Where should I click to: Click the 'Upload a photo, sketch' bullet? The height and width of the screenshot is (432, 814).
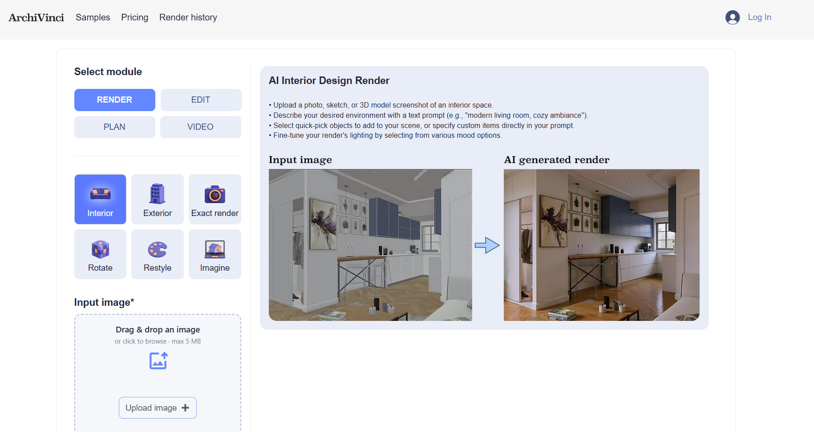coord(381,105)
